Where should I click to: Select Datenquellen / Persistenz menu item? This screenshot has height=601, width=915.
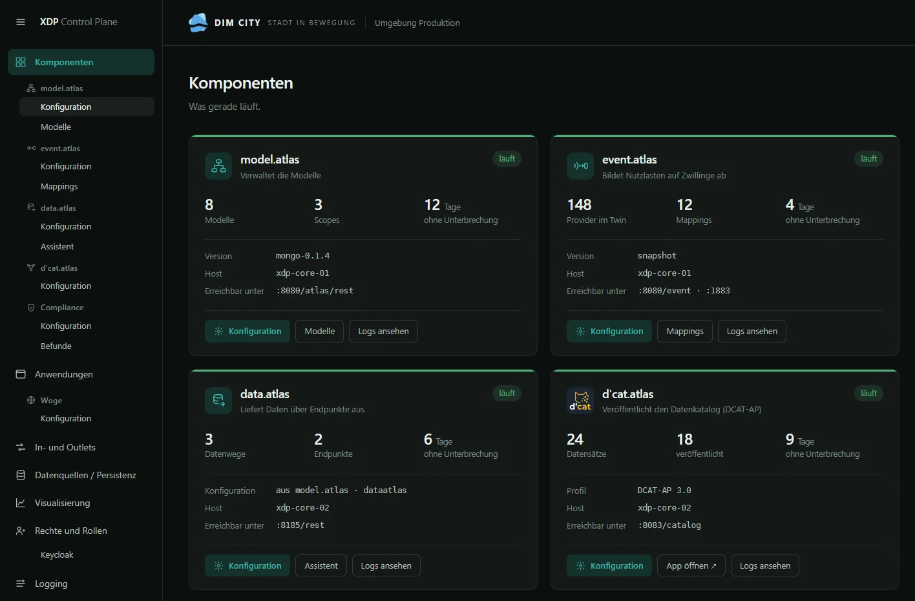point(81,475)
